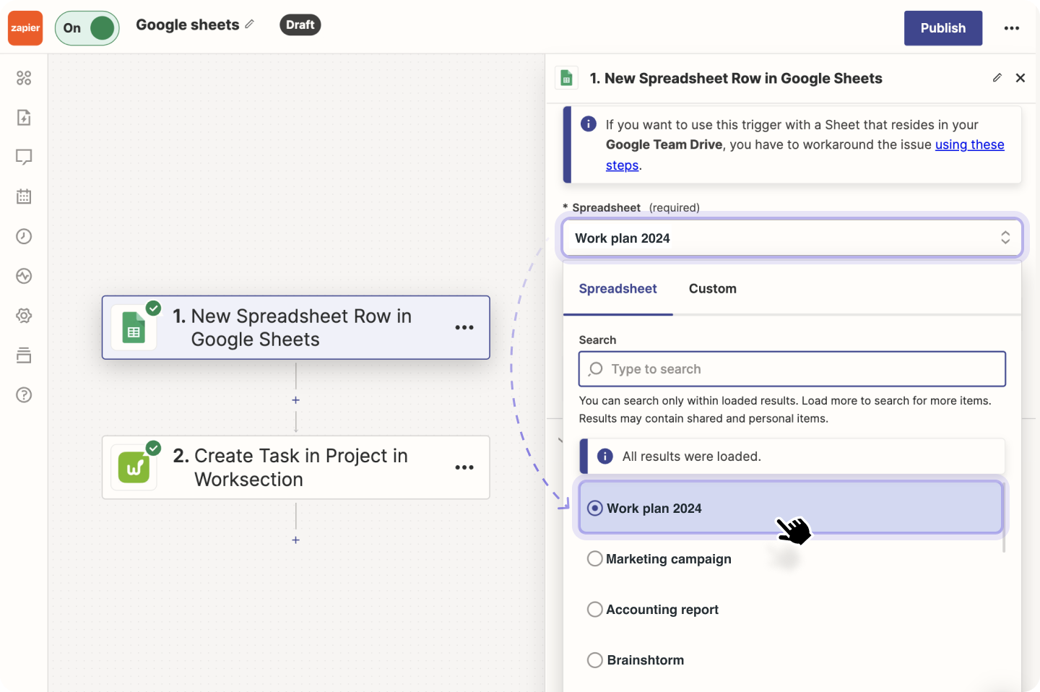This screenshot has width=1040, height=692.
Task: Select the apps grid icon in sidebar
Action: 24,77
